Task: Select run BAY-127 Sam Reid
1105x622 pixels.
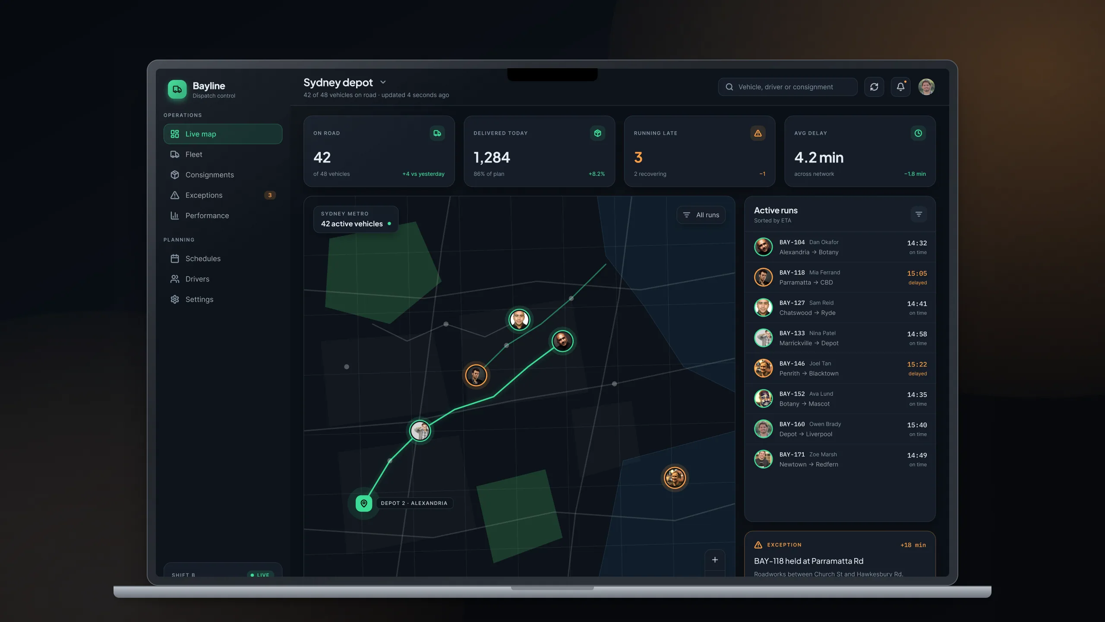Action: [840, 308]
